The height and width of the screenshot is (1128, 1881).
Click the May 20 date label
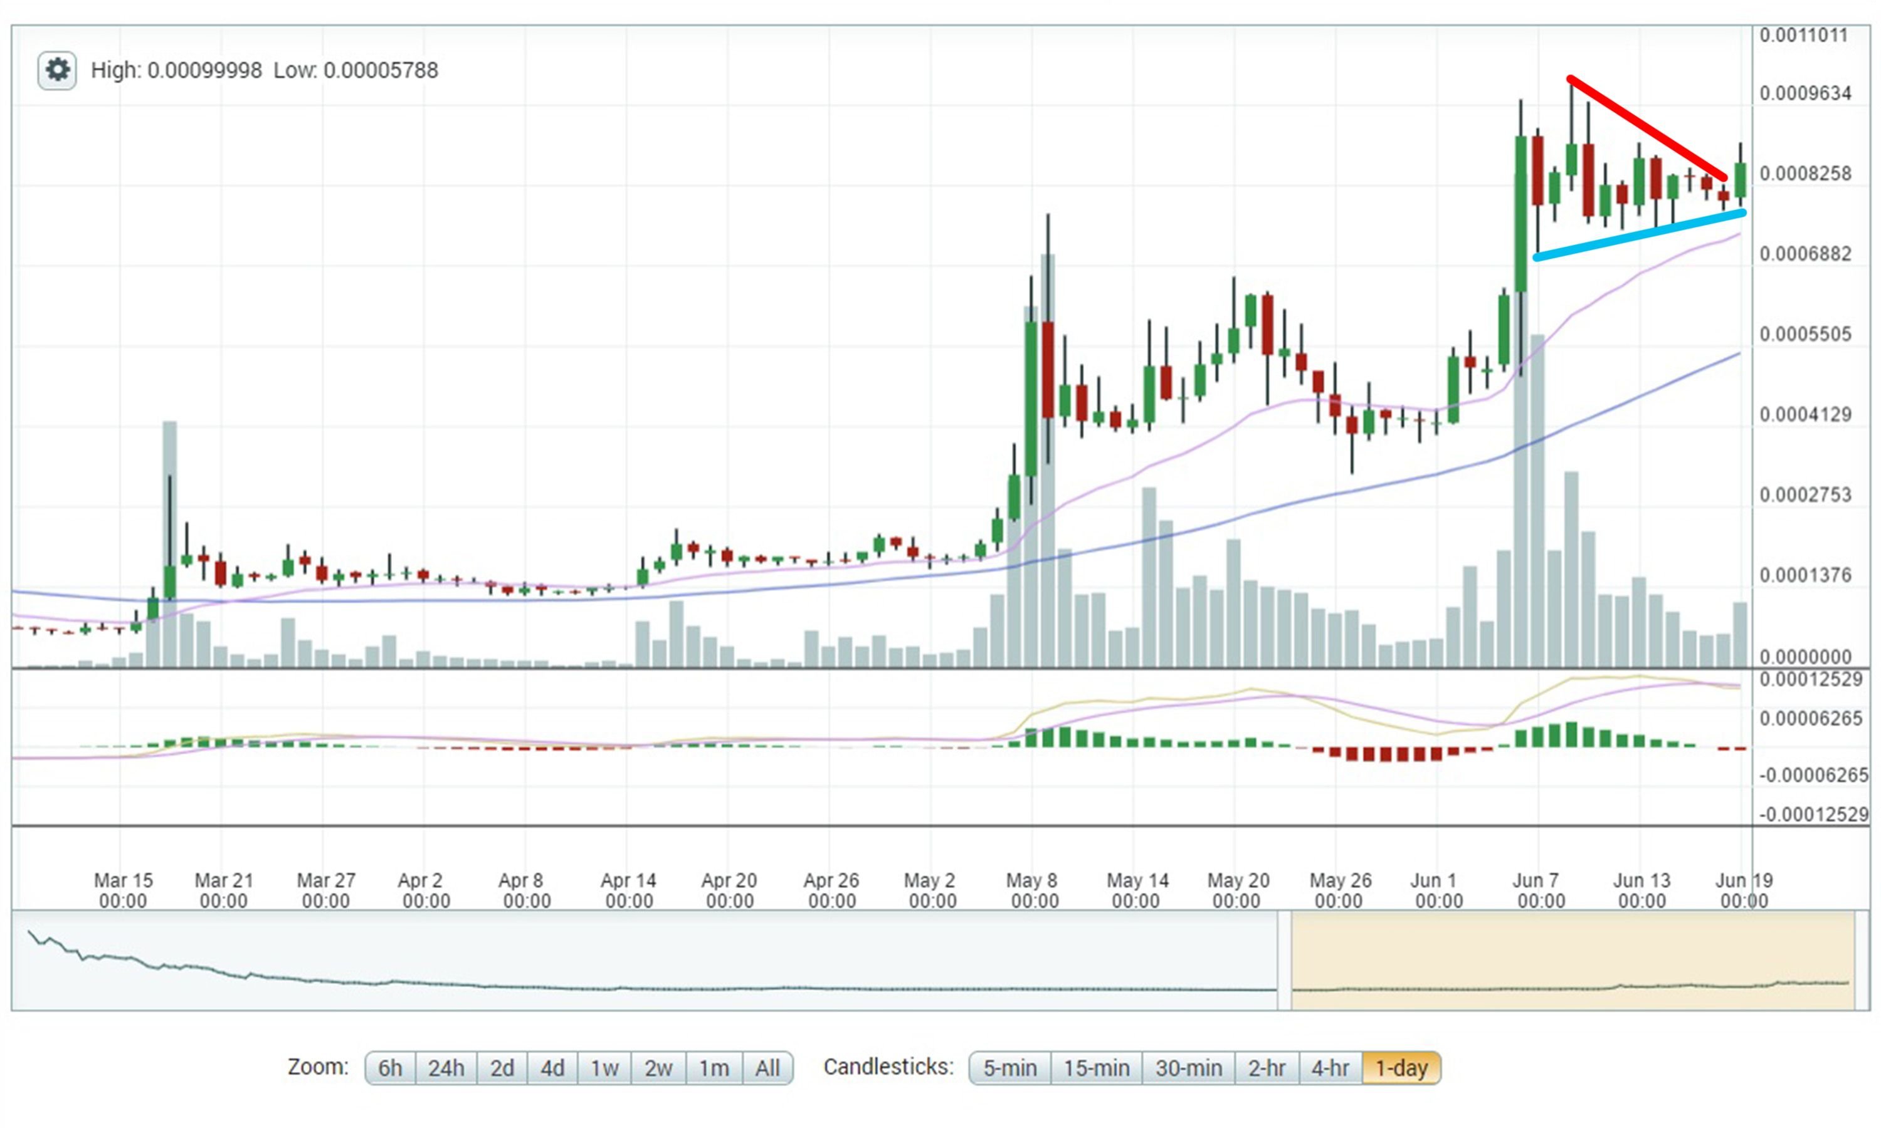1237,891
